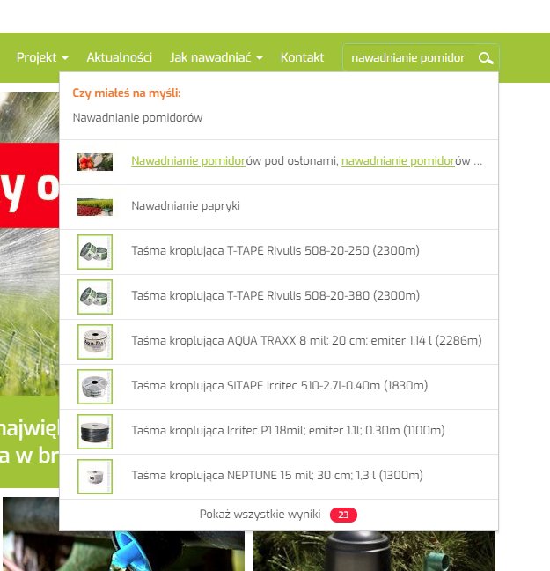
Task: Open the Projekt dropdown menu
Action: click(x=42, y=57)
